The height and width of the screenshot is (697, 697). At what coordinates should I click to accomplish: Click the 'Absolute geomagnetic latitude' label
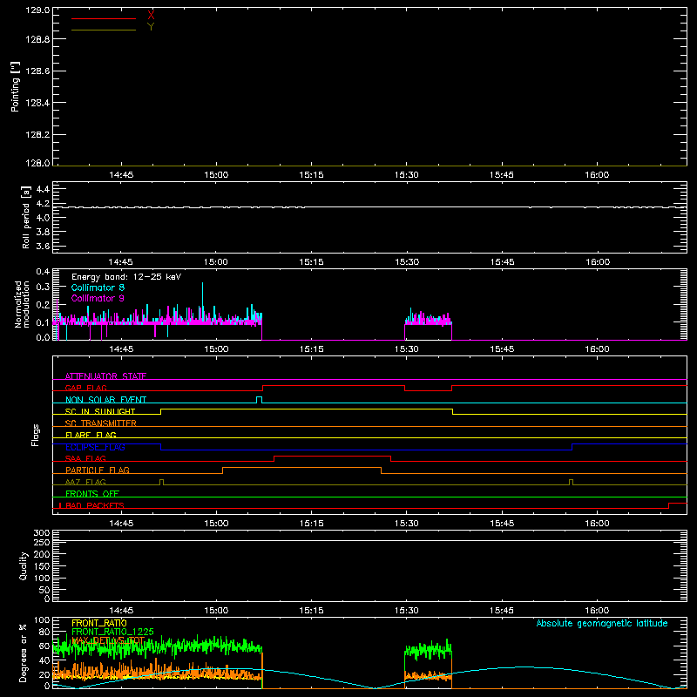tap(602, 623)
